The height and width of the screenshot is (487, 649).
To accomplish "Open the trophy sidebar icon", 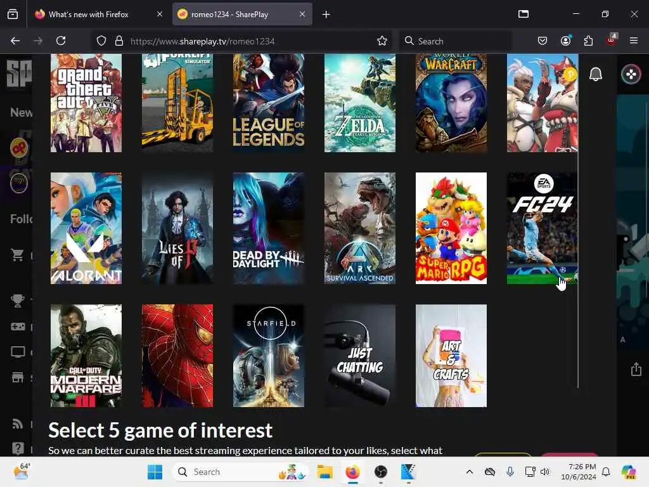I will 17,300.
